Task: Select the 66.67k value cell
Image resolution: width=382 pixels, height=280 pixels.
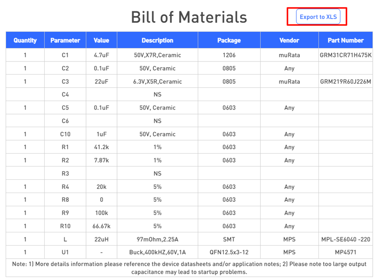Action: coord(101,226)
